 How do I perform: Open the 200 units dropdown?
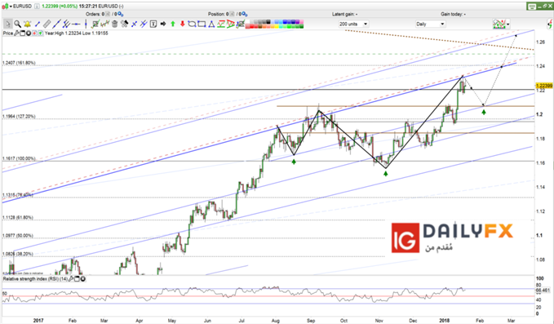(353, 24)
